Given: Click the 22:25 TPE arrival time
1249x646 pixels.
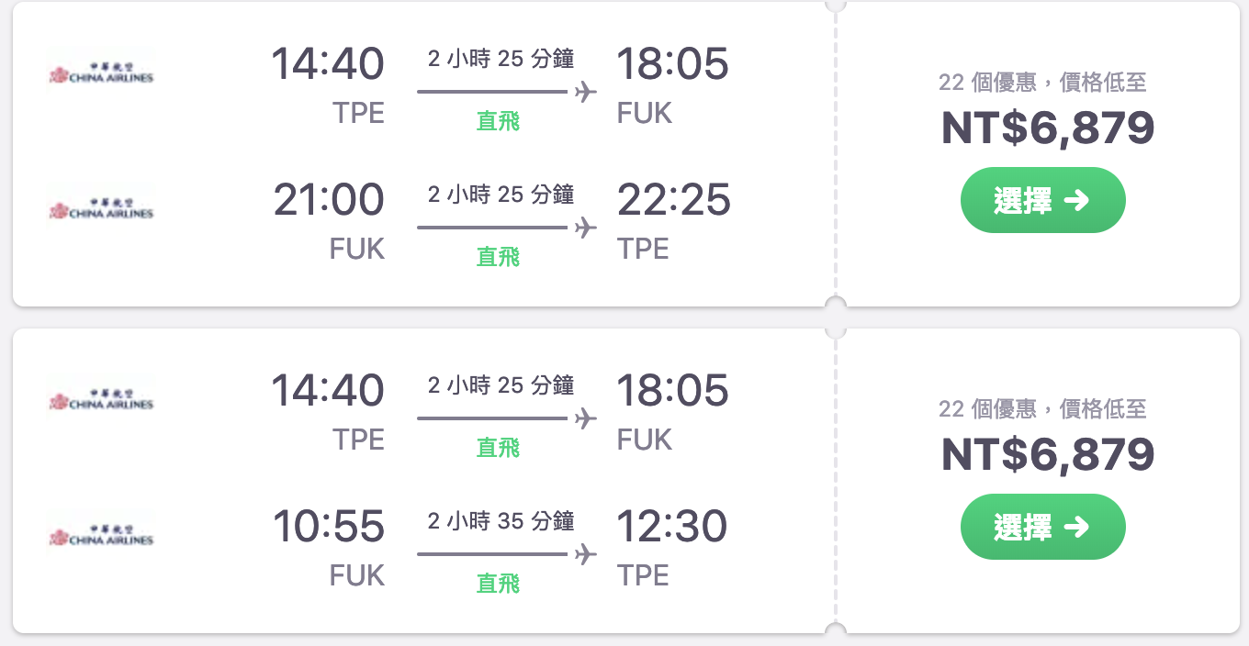Looking at the screenshot, I should (x=673, y=201).
